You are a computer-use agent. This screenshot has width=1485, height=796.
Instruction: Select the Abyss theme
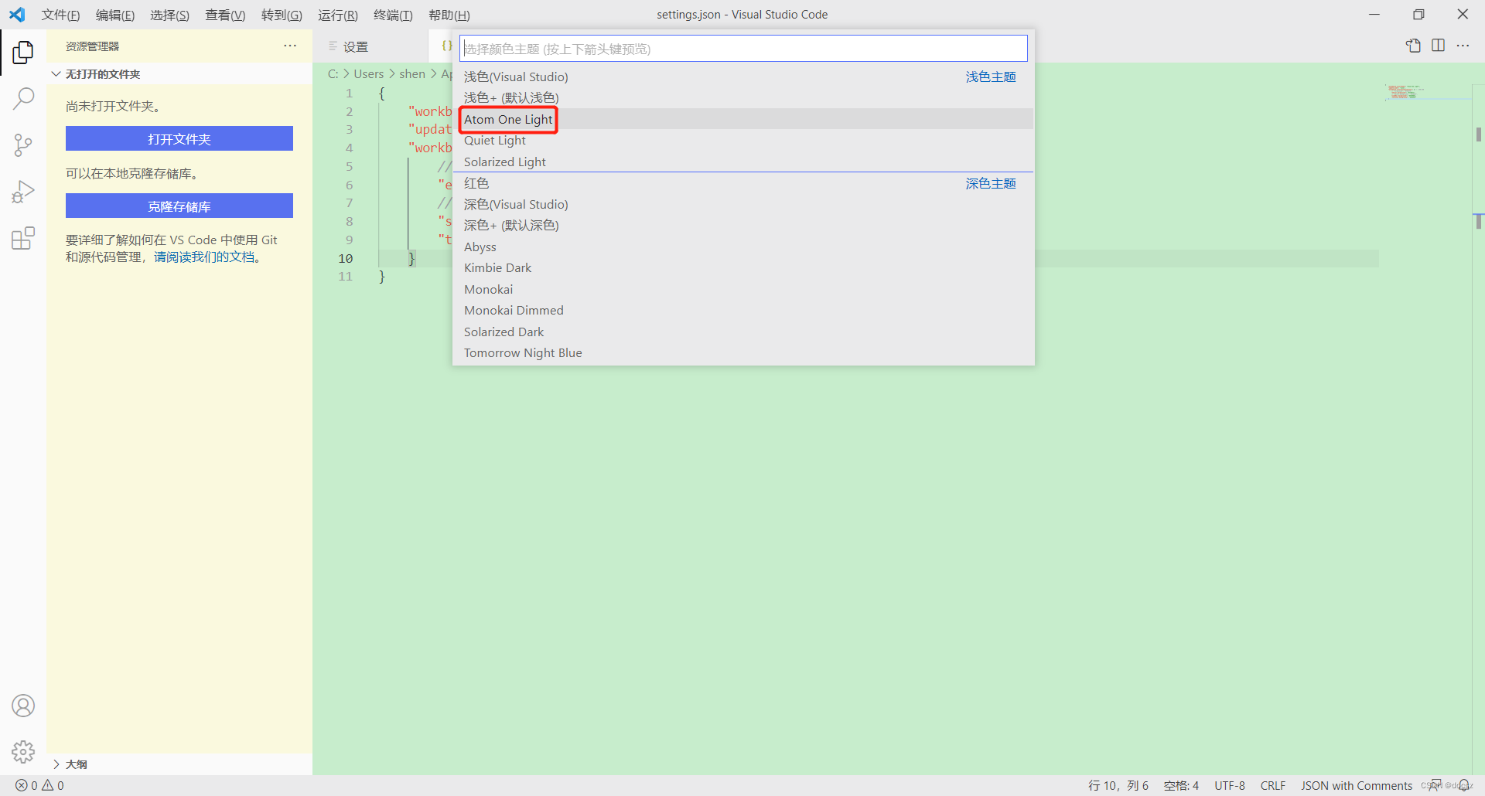click(743, 247)
